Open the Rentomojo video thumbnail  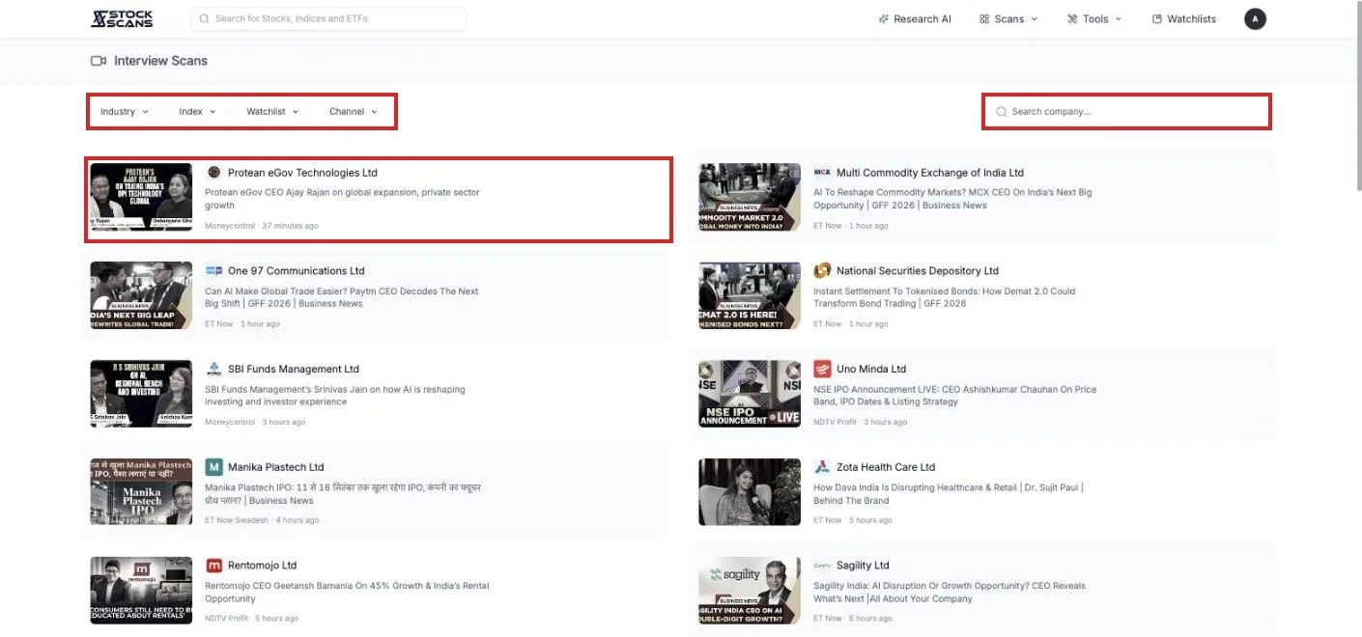pos(141,591)
